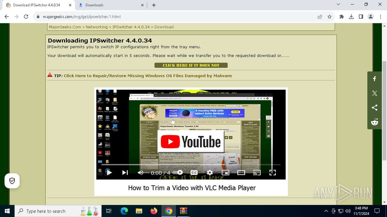Show hidden system tray icons
The height and width of the screenshot is (217, 387).
(326, 211)
